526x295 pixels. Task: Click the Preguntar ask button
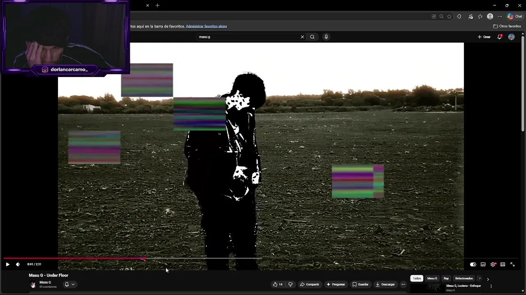(x=336, y=284)
